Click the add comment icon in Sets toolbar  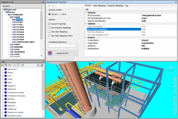pos(18,65)
